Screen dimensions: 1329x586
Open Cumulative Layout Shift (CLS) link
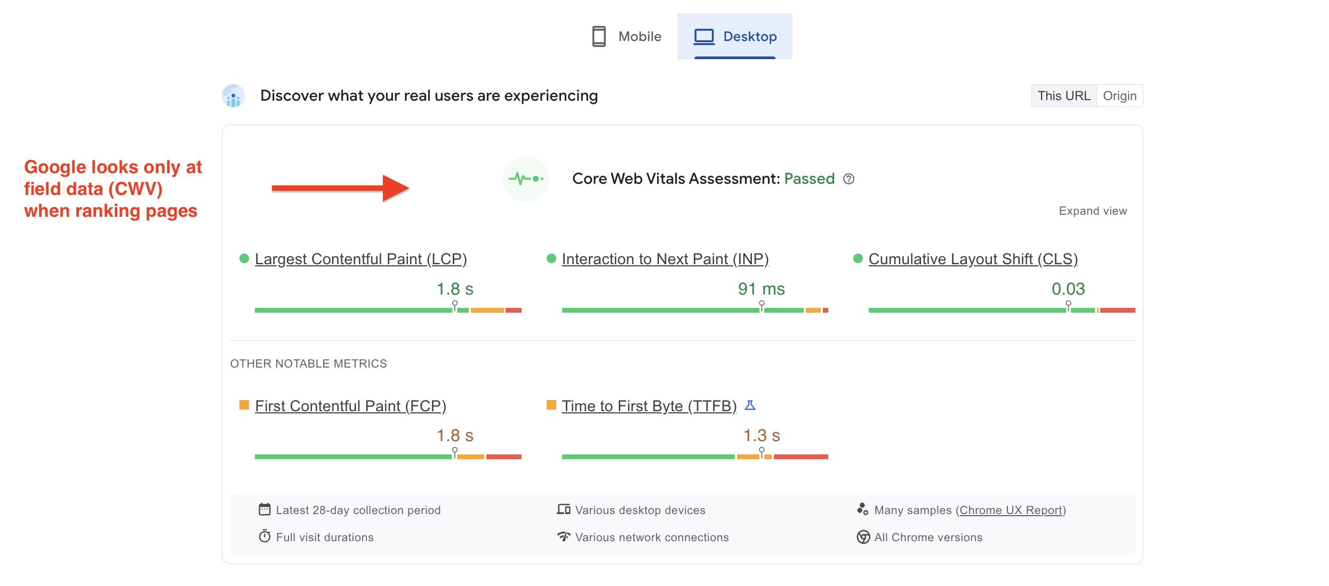973,259
